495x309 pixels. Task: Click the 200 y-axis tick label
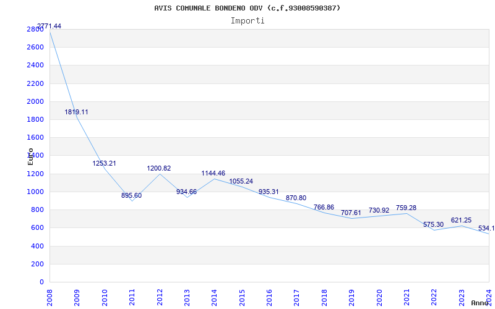[37, 264]
